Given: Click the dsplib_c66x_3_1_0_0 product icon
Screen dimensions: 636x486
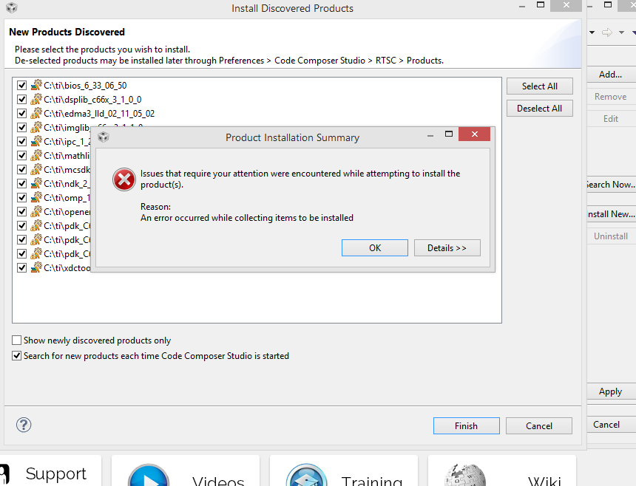Looking at the screenshot, I should [36, 100].
